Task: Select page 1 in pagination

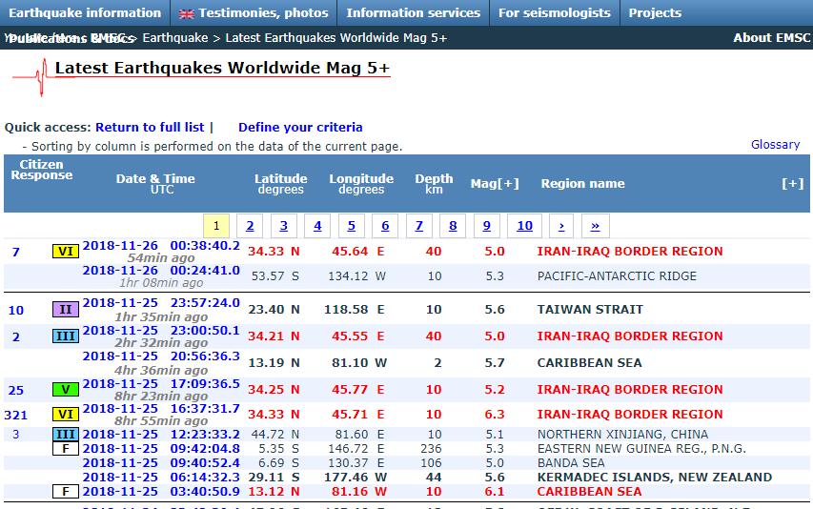Action: pos(216,226)
